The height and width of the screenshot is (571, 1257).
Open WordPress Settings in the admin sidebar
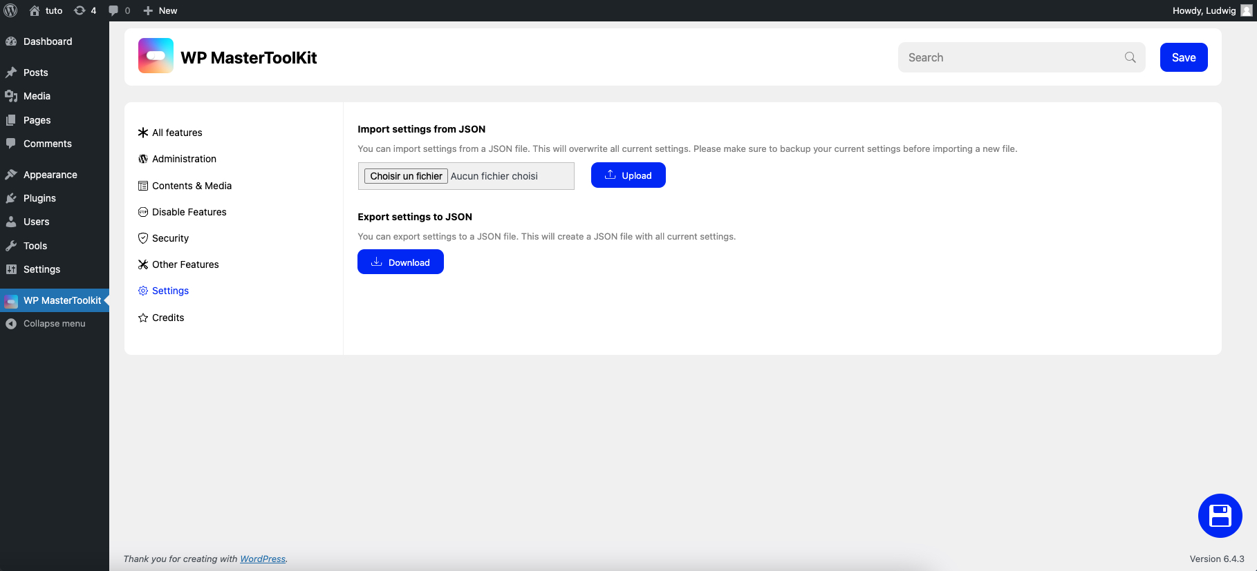tap(55, 269)
